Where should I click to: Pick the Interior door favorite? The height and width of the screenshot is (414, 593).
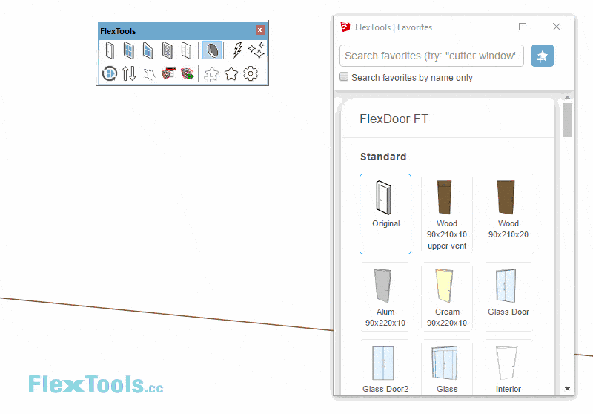click(508, 368)
